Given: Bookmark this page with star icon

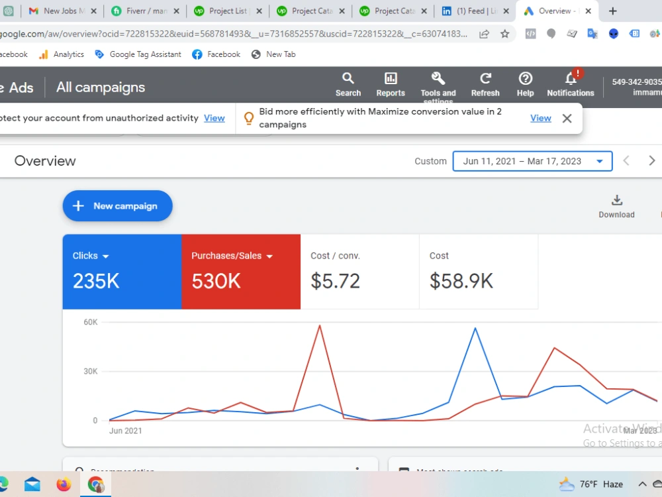Looking at the screenshot, I should click(x=504, y=34).
